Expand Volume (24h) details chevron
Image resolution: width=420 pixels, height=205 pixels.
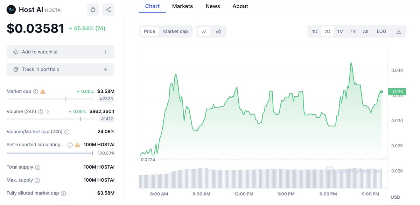(48, 112)
